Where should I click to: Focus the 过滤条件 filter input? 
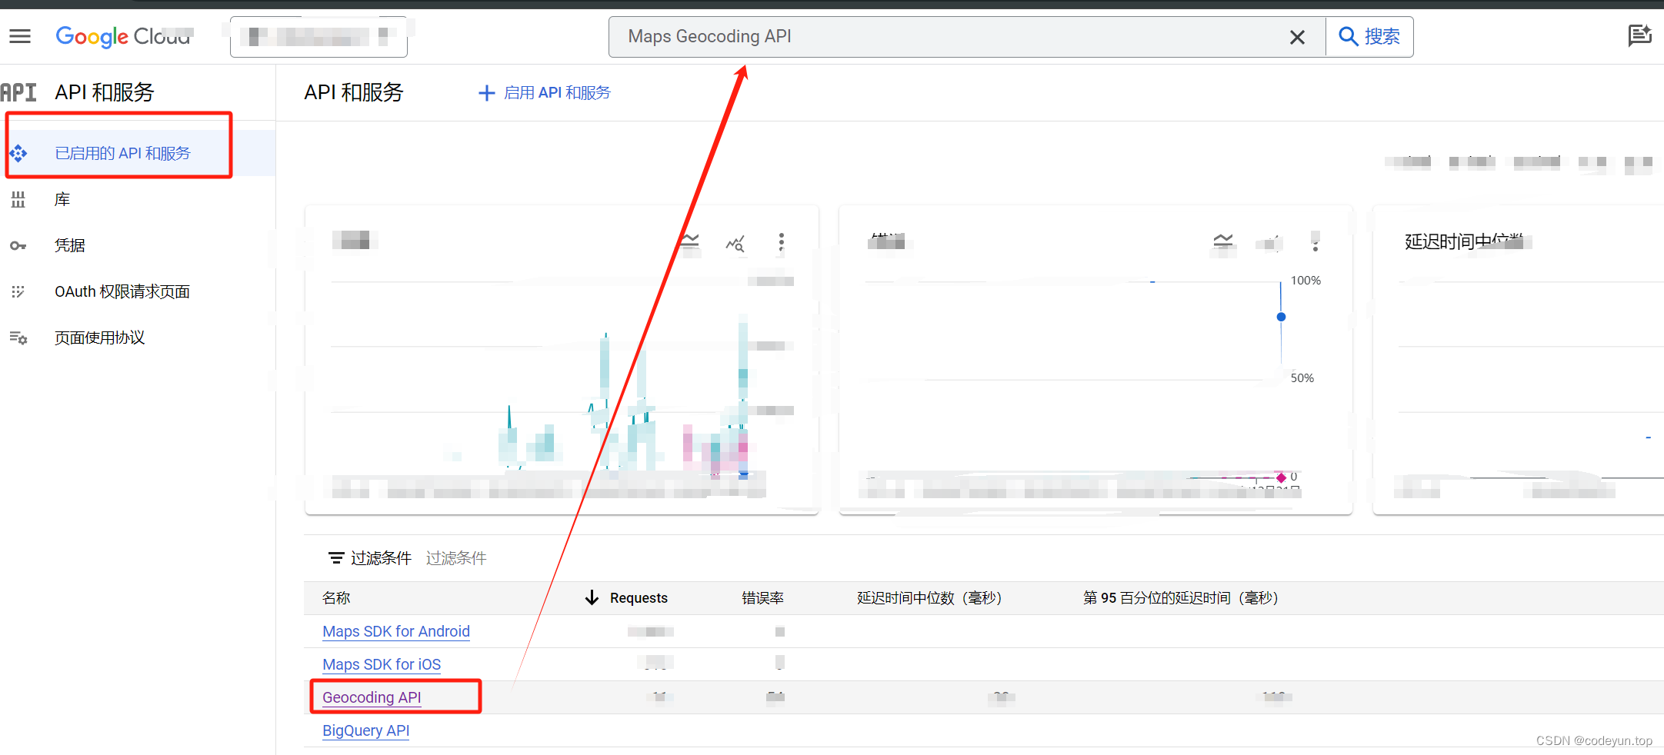[x=457, y=558]
